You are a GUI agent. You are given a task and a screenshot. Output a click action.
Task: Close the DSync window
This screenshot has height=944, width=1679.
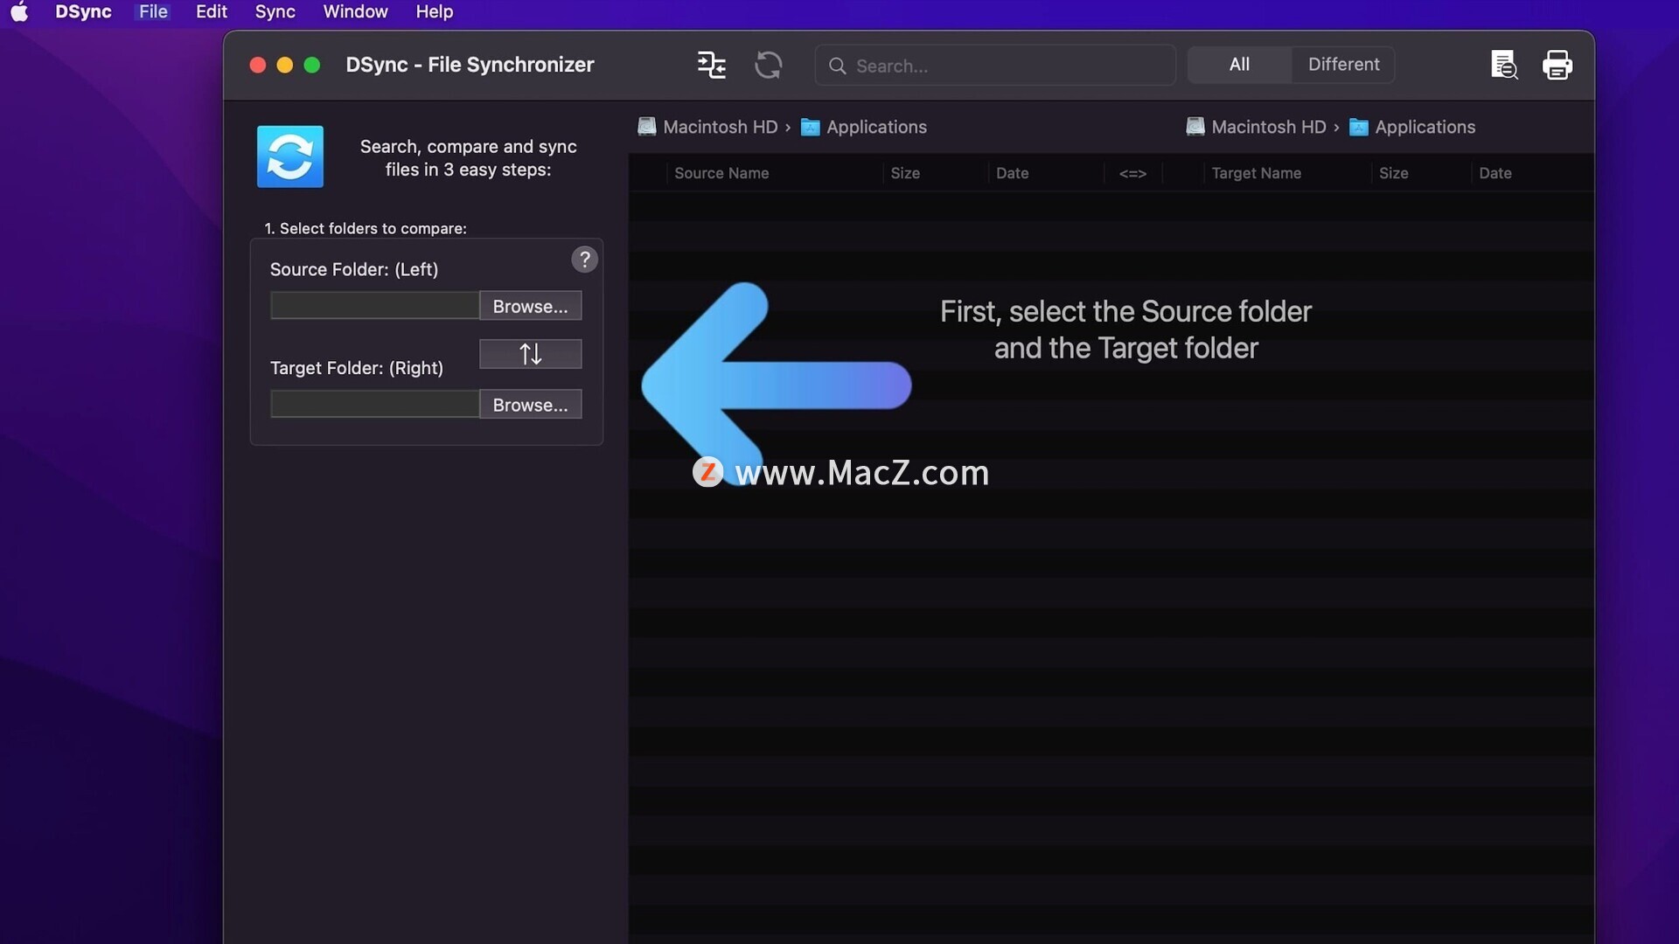(x=257, y=66)
